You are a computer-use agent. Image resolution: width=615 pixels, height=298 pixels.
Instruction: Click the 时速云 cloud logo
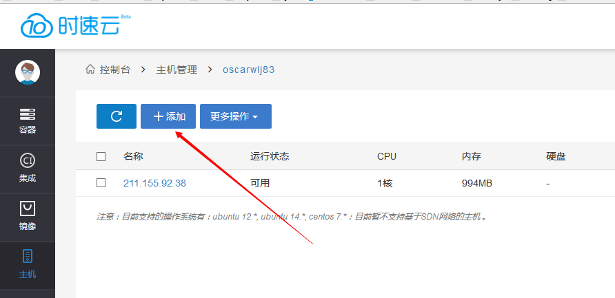click(x=75, y=26)
